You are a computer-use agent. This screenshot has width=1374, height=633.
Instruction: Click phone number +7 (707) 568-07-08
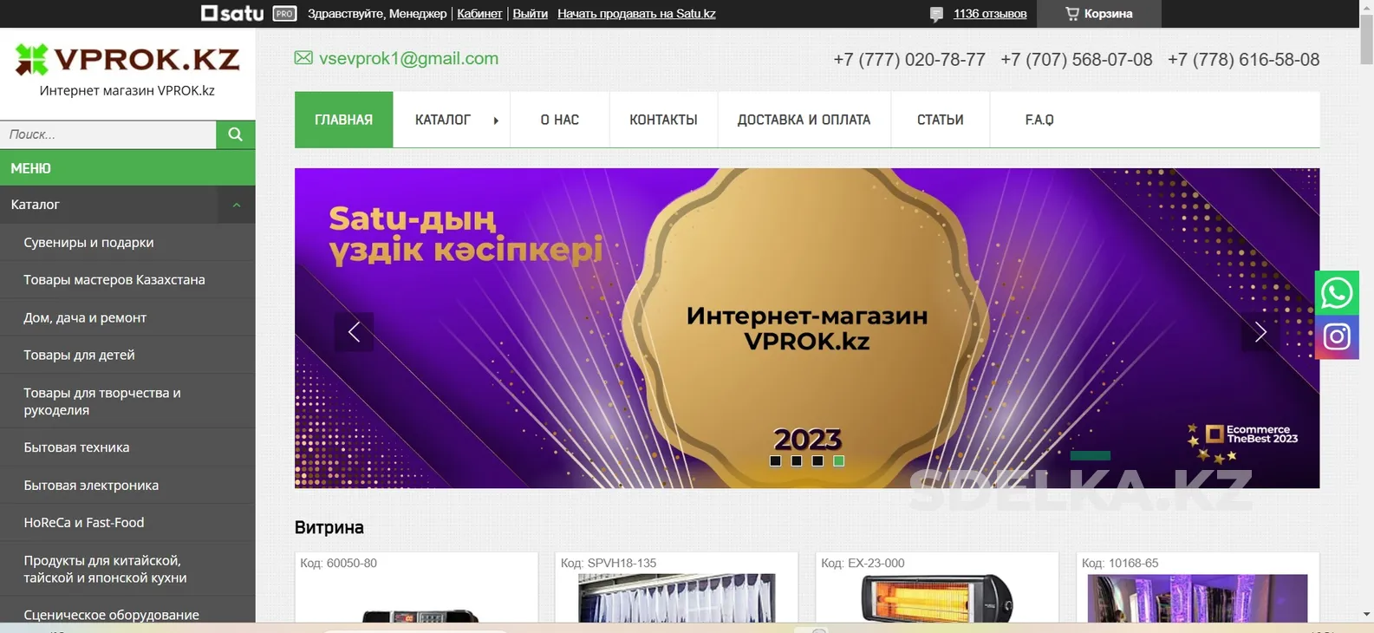(x=1077, y=60)
